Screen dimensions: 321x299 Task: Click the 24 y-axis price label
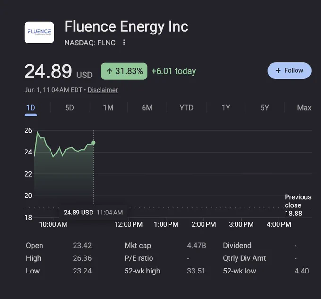pyautogui.click(x=28, y=152)
